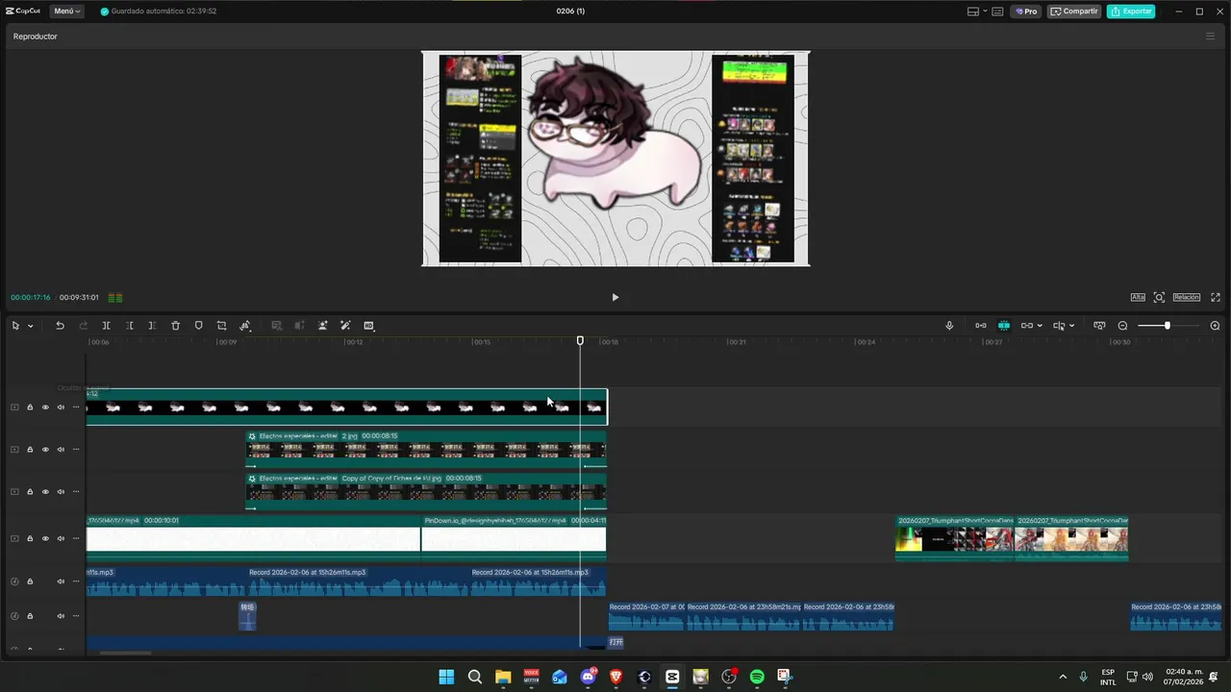Toggle the highlighted auto snapping button
This screenshot has width=1231, height=692.
coord(1003,326)
